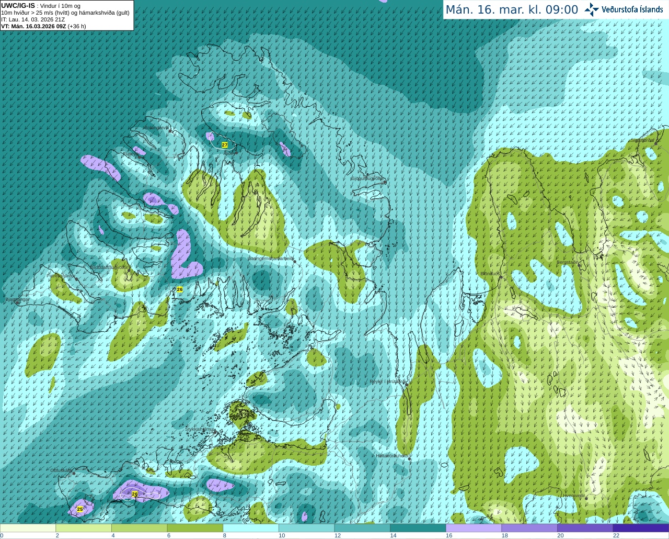Click the date label Mán. 16. mar. kl. 09:00

click(x=512, y=10)
